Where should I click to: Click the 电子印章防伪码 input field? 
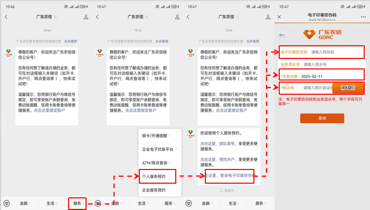coord(321,52)
